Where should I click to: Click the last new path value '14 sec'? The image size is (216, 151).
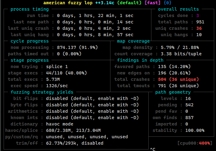click(125, 22)
